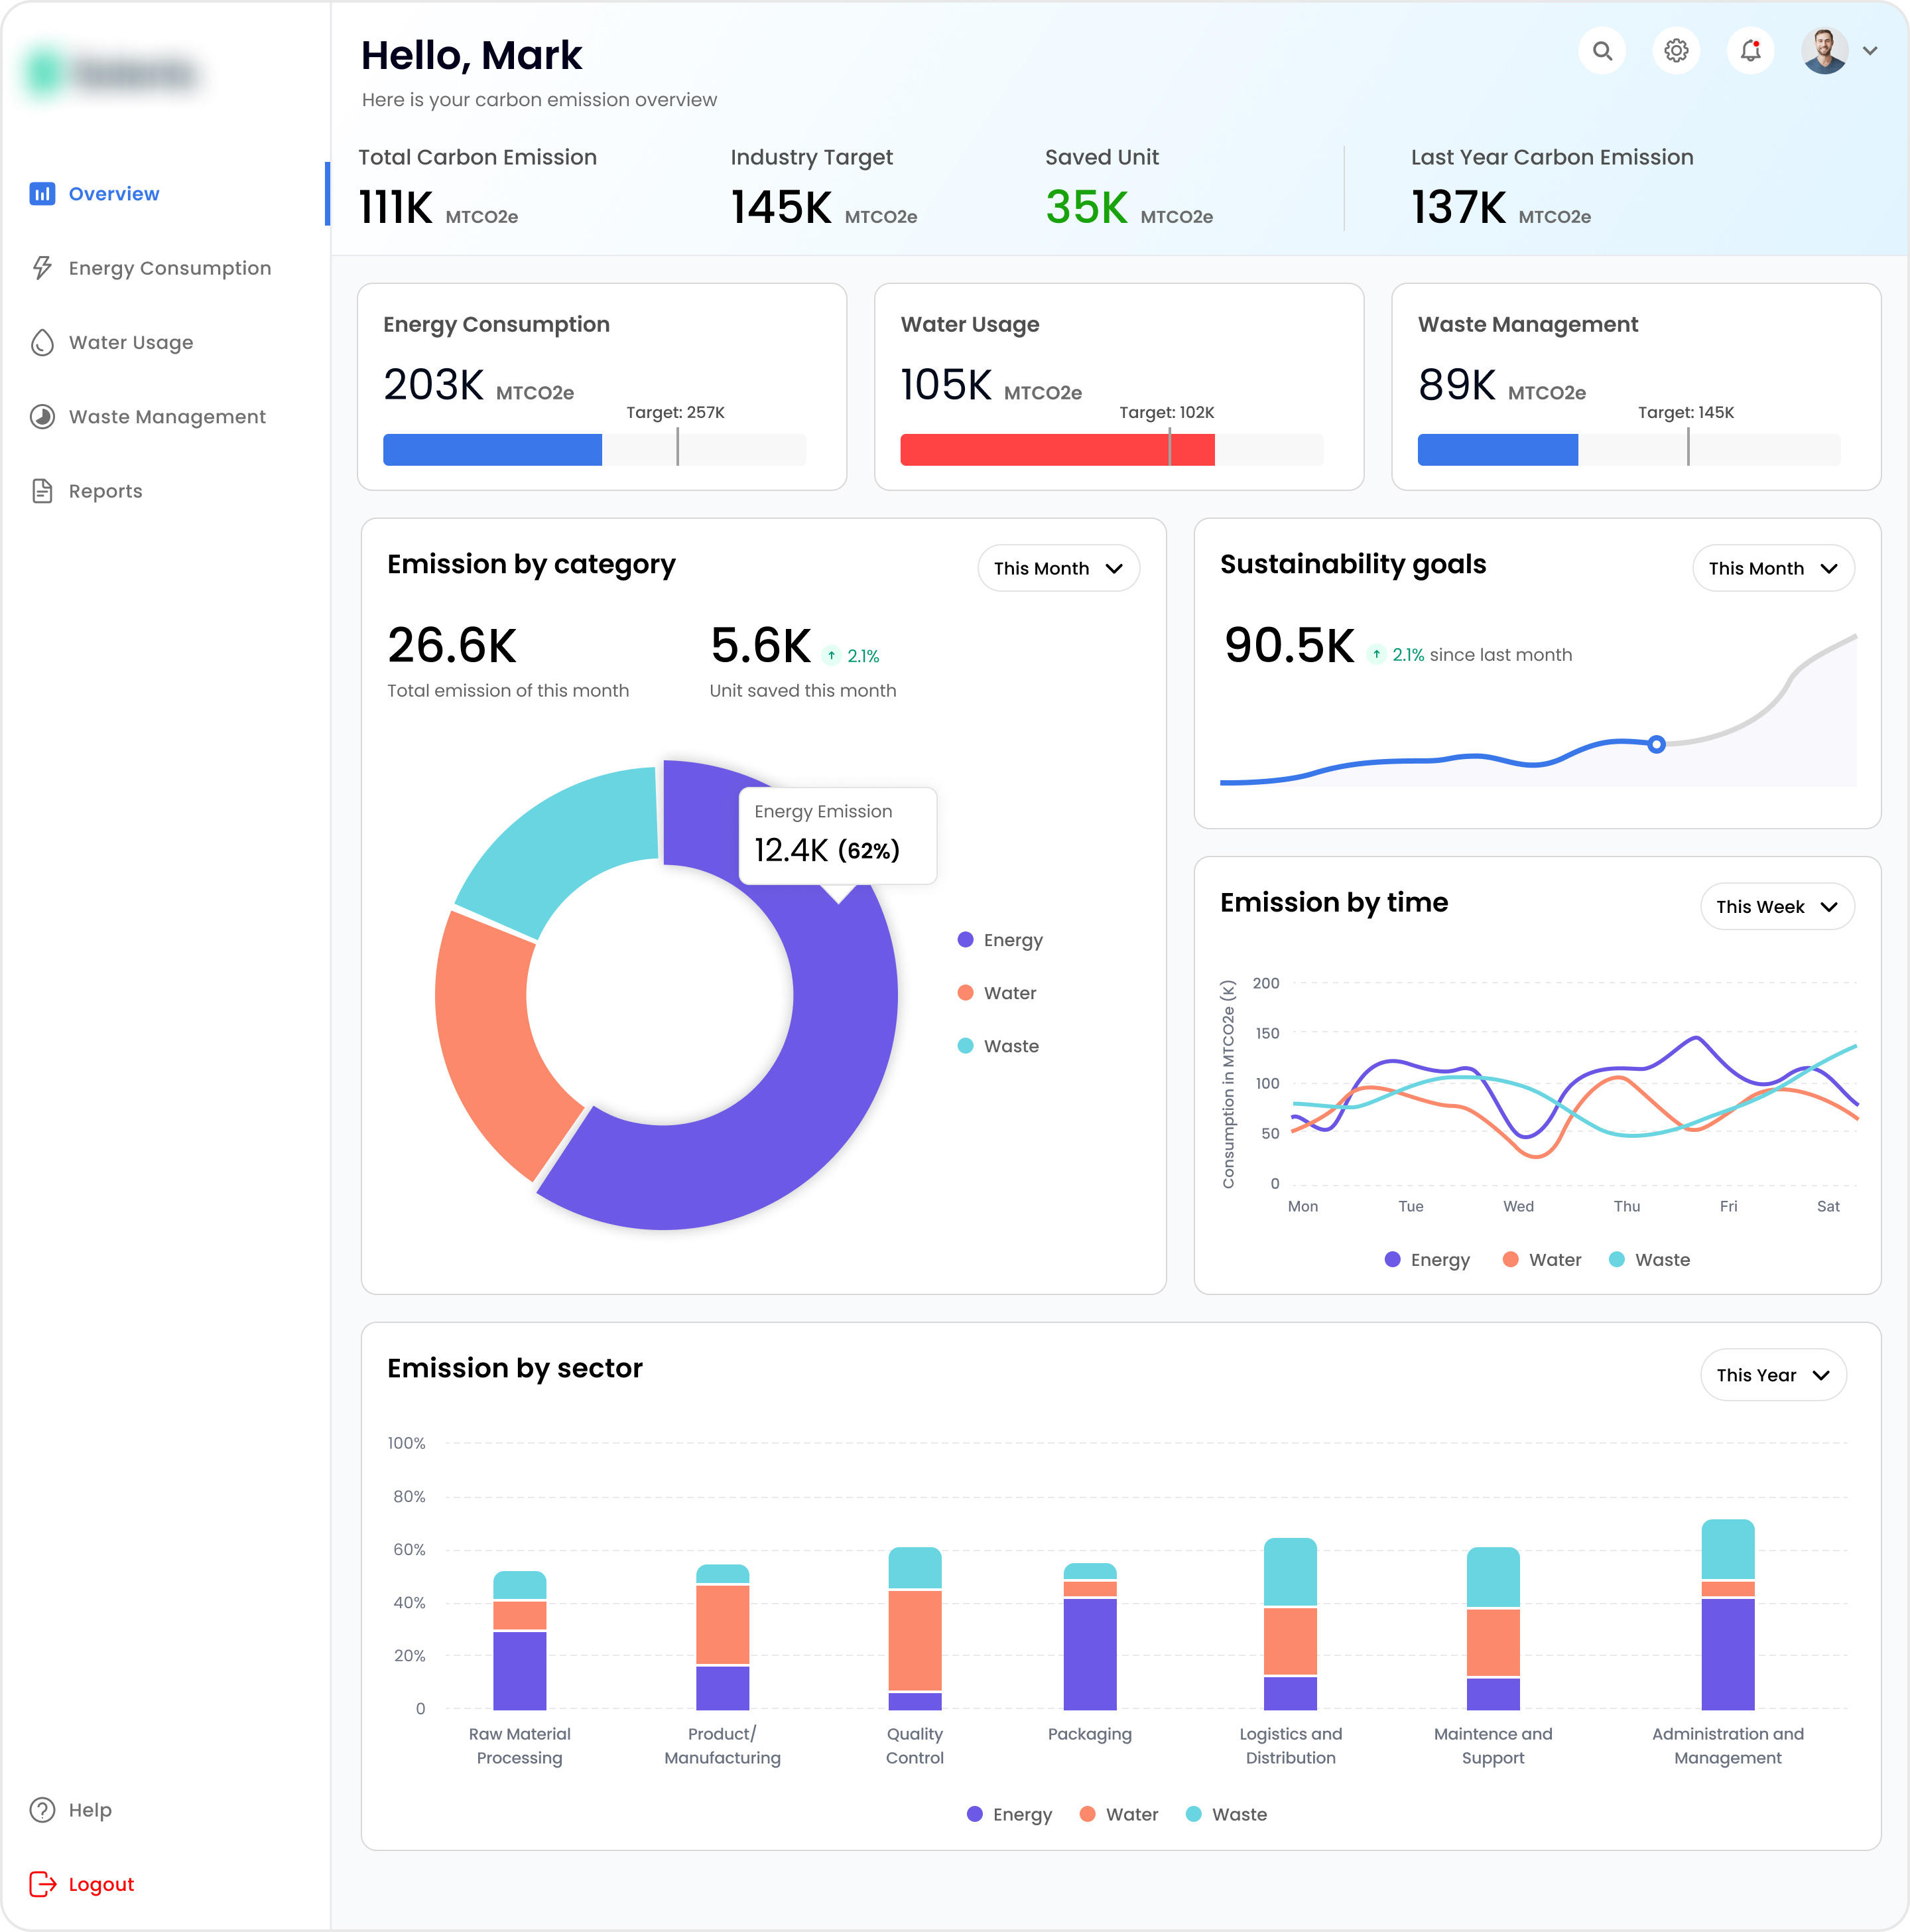Open settings with the gear icon
Image resolution: width=1910 pixels, height=1932 pixels.
coord(1676,50)
